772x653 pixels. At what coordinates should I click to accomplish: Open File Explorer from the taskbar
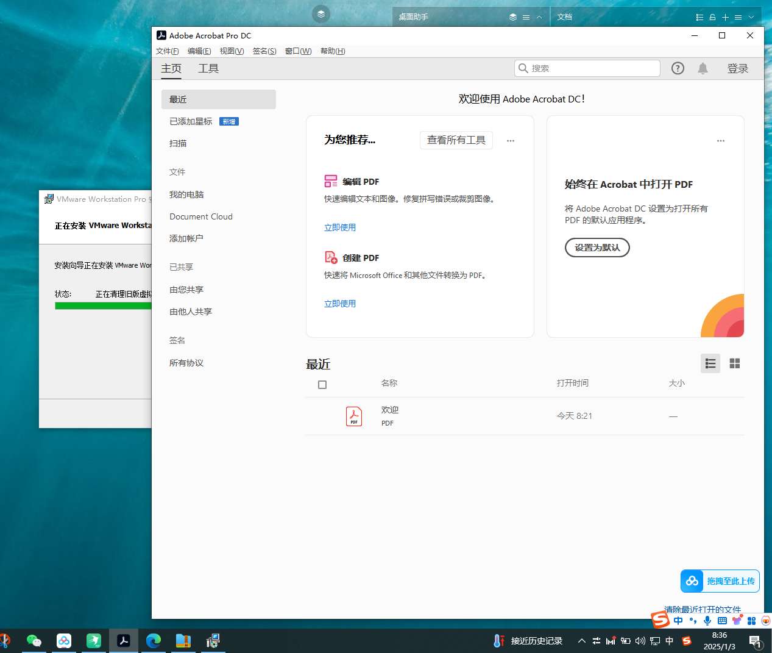pyautogui.click(x=183, y=641)
